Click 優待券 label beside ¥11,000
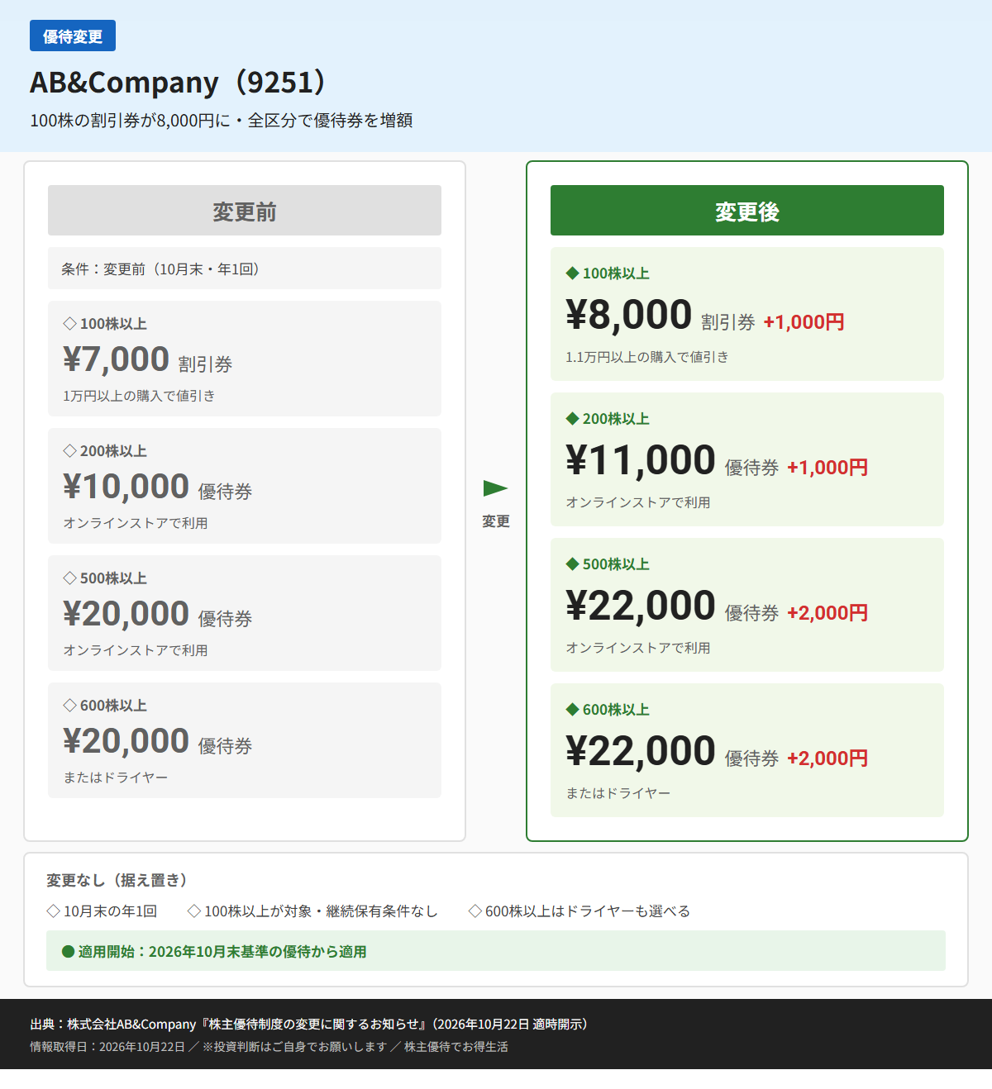The height and width of the screenshot is (1089, 992). 752,468
